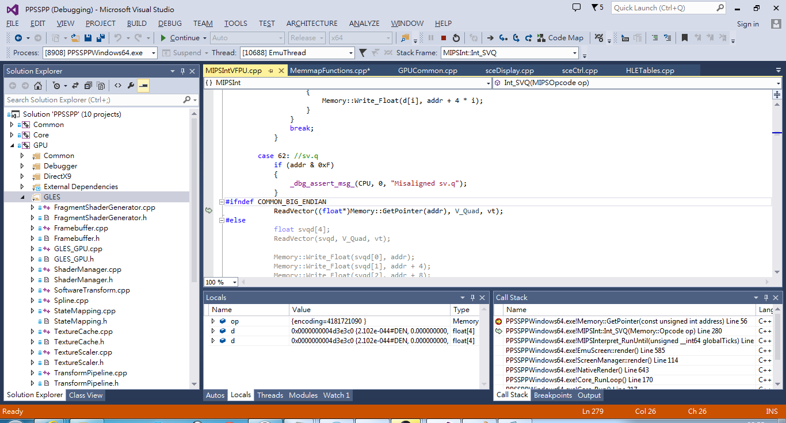Click the Sync with Active Document icon

tap(75, 86)
